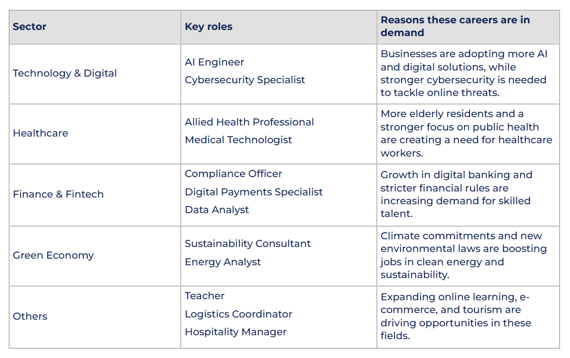Viewport: 570px width, 358px height.
Task: Click the Sustainability Consultant role
Action: pyautogui.click(x=248, y=244)
